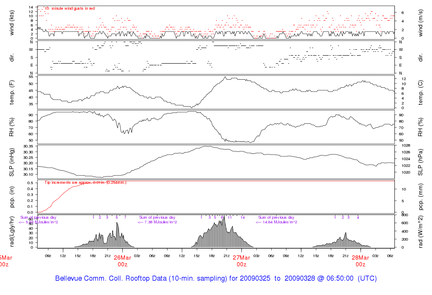432x295 pixels.
Task: Click the 'SLP (inHg)' axis label
Action: (x=12, y=162)
